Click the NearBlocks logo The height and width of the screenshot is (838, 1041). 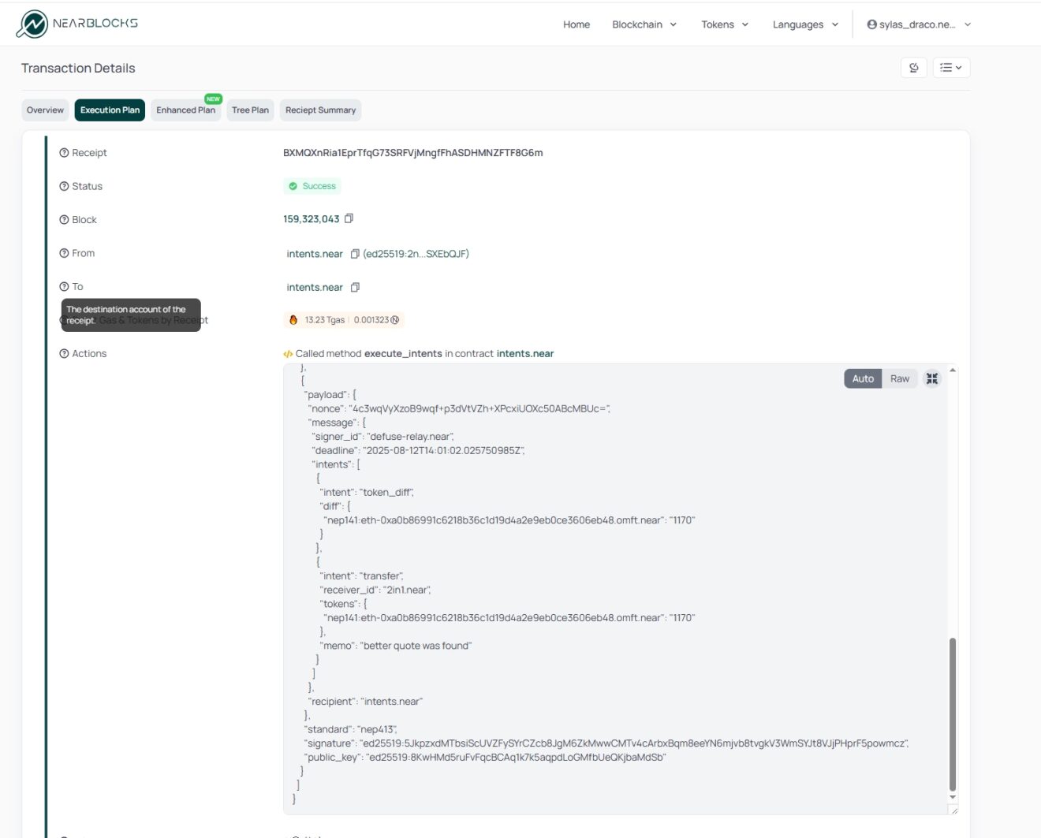(x=76, y=24)
